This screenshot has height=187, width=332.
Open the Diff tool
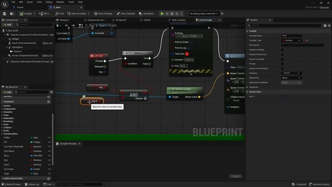44,14
